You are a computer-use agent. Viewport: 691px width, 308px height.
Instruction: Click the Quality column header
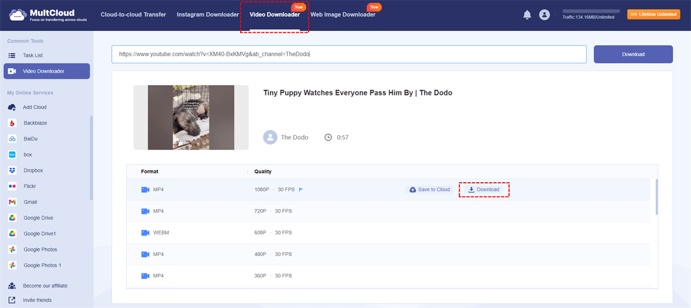[263, 171]
